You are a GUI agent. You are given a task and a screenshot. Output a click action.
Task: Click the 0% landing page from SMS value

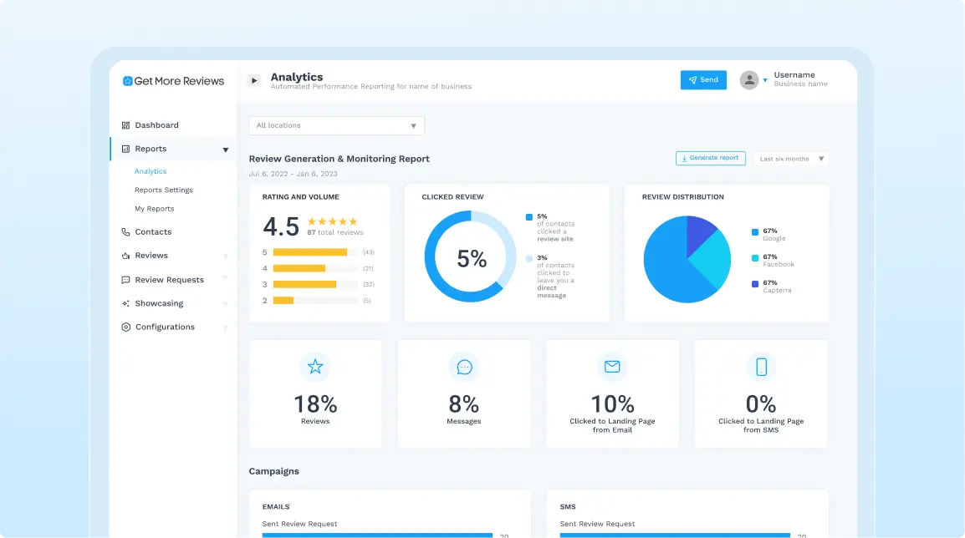761,404
